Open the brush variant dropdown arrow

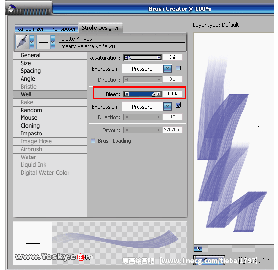point(53,42)
